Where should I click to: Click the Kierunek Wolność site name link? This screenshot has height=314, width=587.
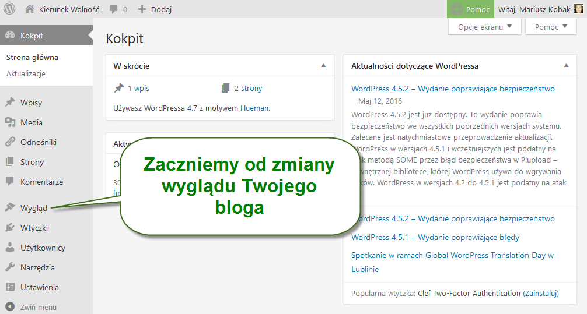69,9
